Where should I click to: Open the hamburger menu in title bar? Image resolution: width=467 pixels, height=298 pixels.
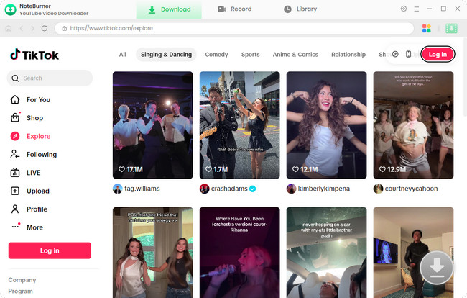417,9
